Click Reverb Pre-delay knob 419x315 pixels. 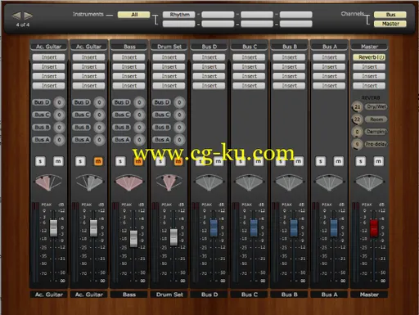point(357,144)
